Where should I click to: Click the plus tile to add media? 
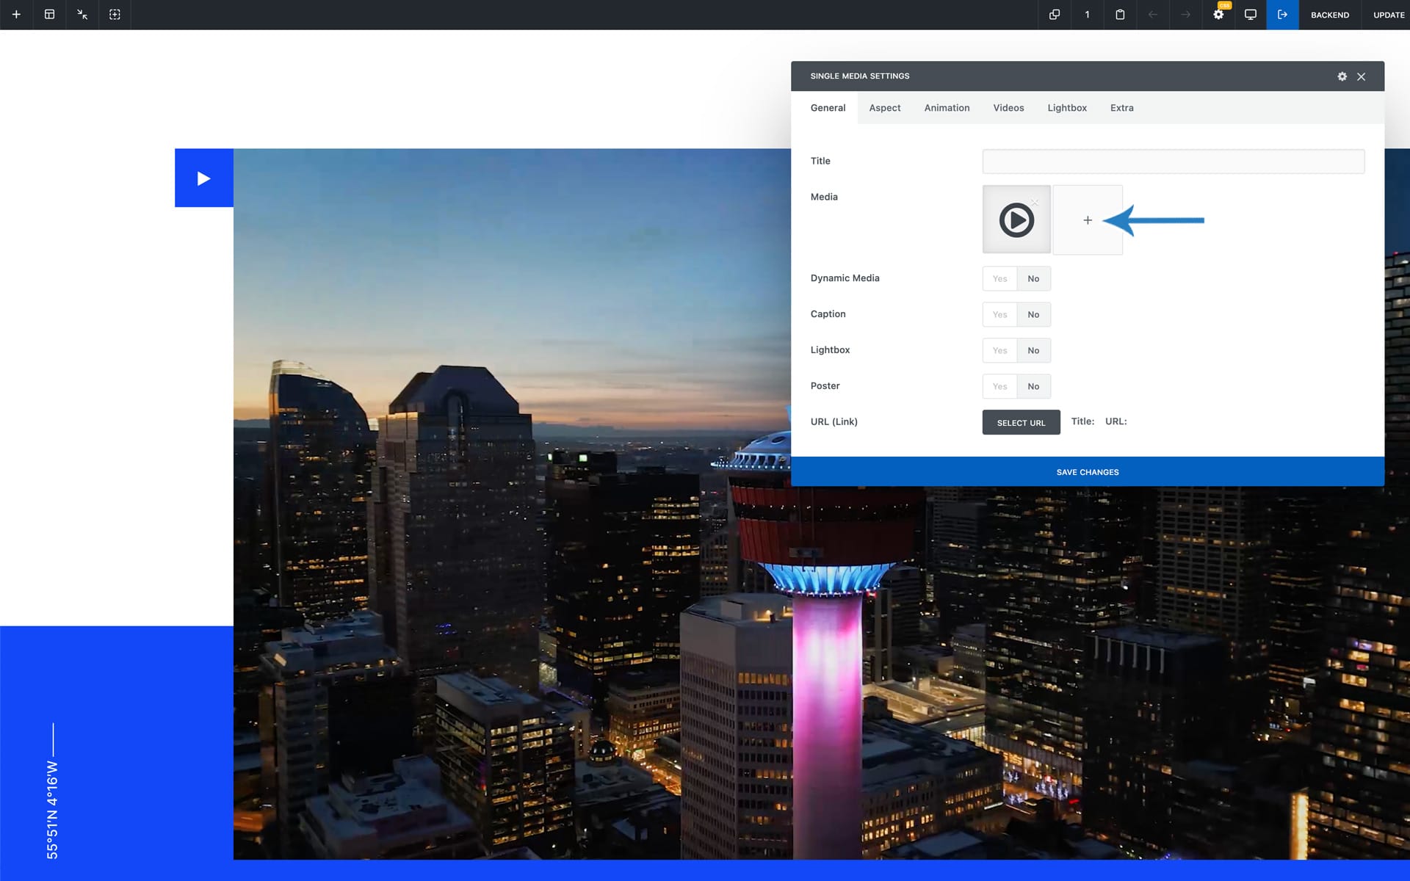[x=1088, y=220]
